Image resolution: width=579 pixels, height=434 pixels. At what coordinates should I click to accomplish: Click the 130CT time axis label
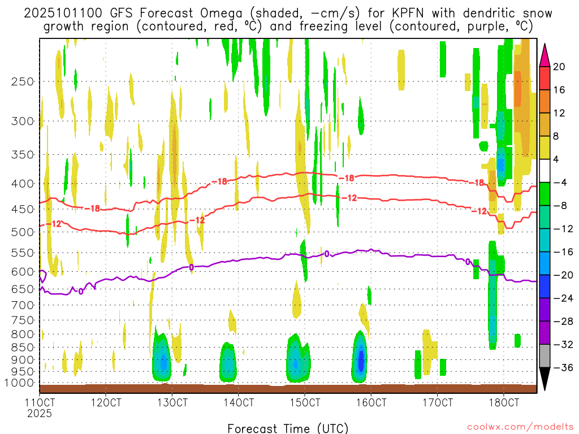(x=172, y=403)
